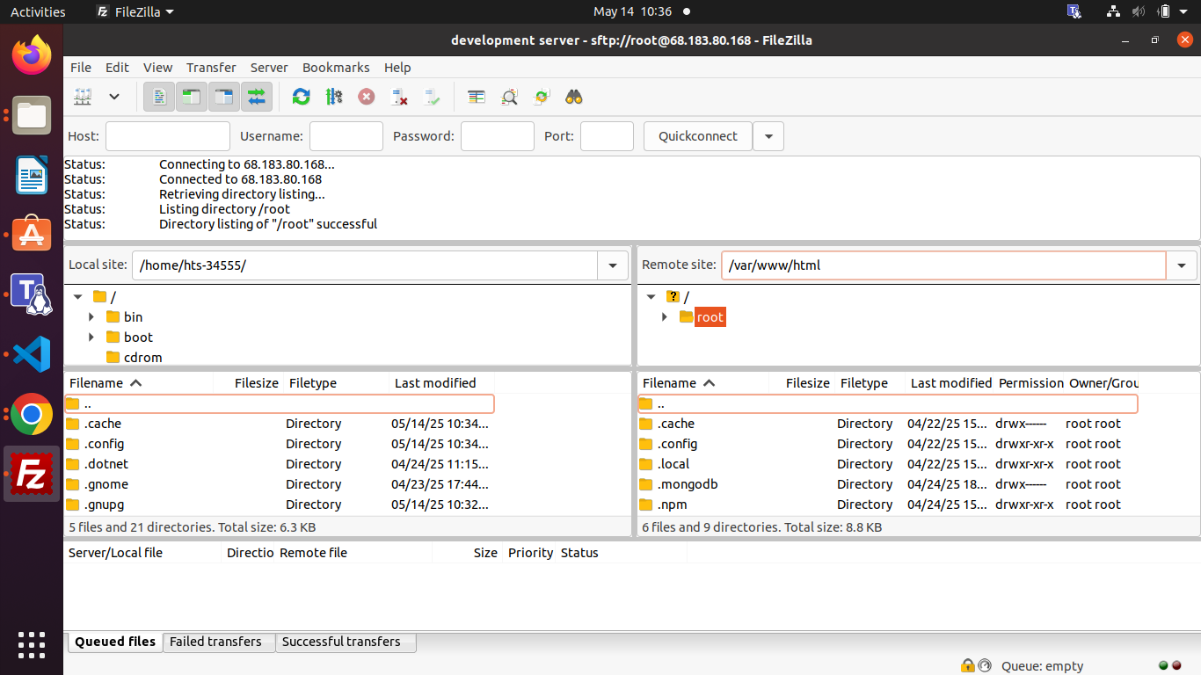Toggle processing of transfer queue

334,97
